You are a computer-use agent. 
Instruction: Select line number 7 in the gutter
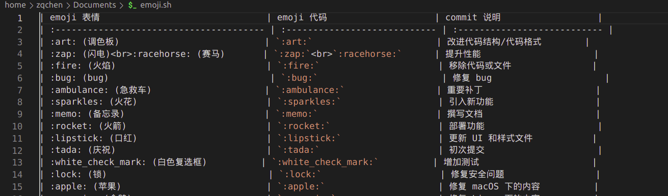click(20, 90)
